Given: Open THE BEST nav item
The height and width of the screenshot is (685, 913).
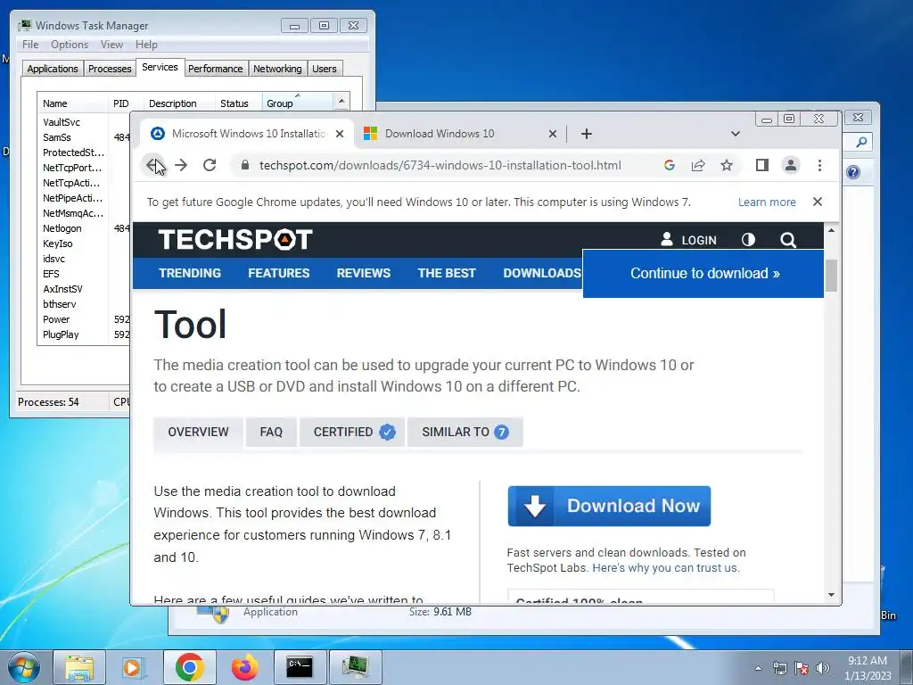Looking at the screenshot, I should click(447, 273).
